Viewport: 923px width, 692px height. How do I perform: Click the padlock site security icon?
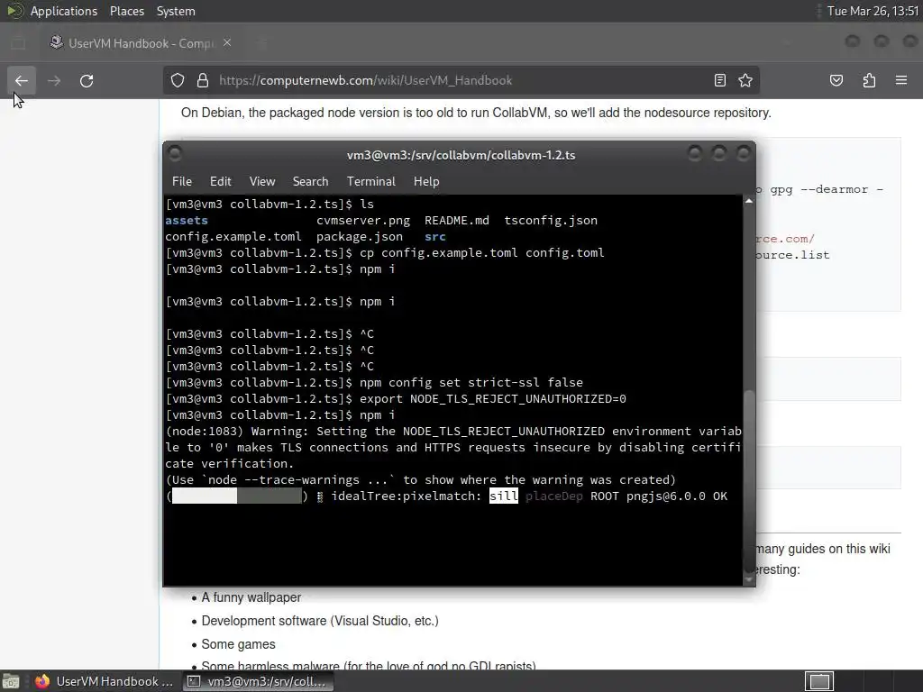click(203, 80)
